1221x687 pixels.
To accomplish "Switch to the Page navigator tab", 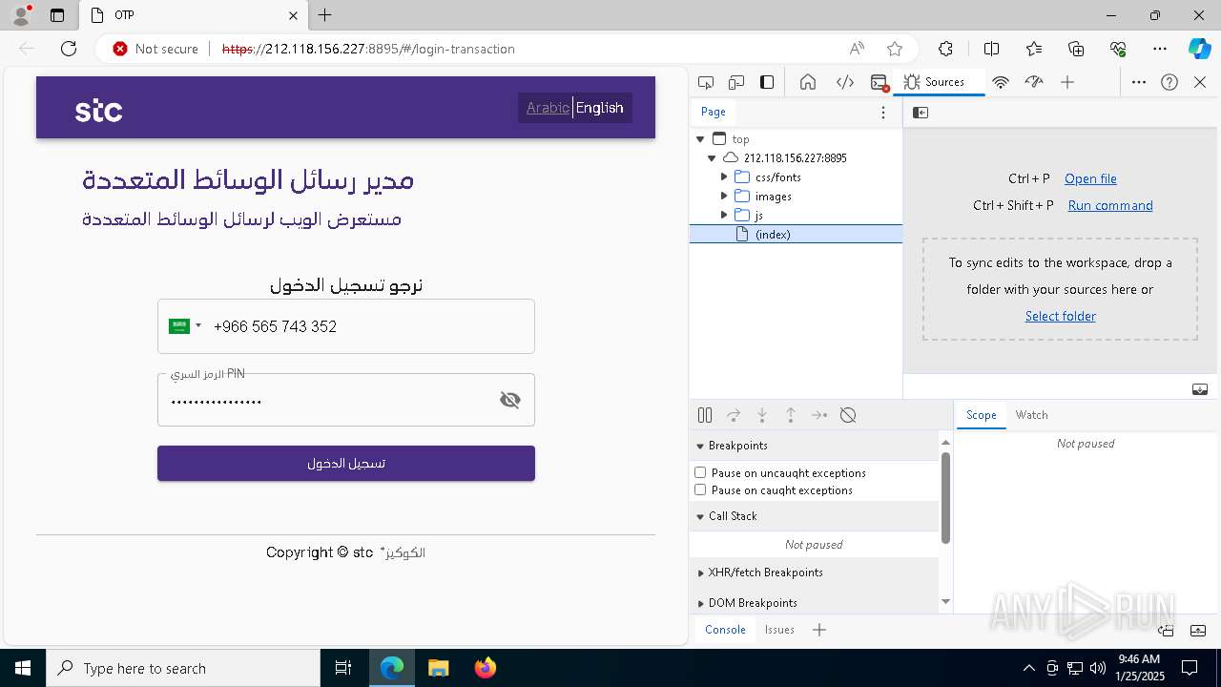I will pos(714,113).
